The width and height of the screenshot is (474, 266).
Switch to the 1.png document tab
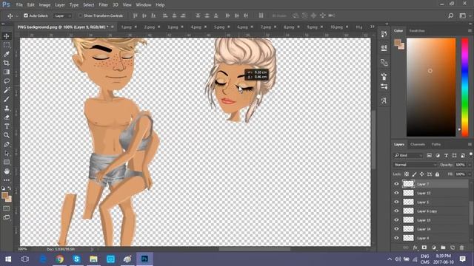click(127, 27)
